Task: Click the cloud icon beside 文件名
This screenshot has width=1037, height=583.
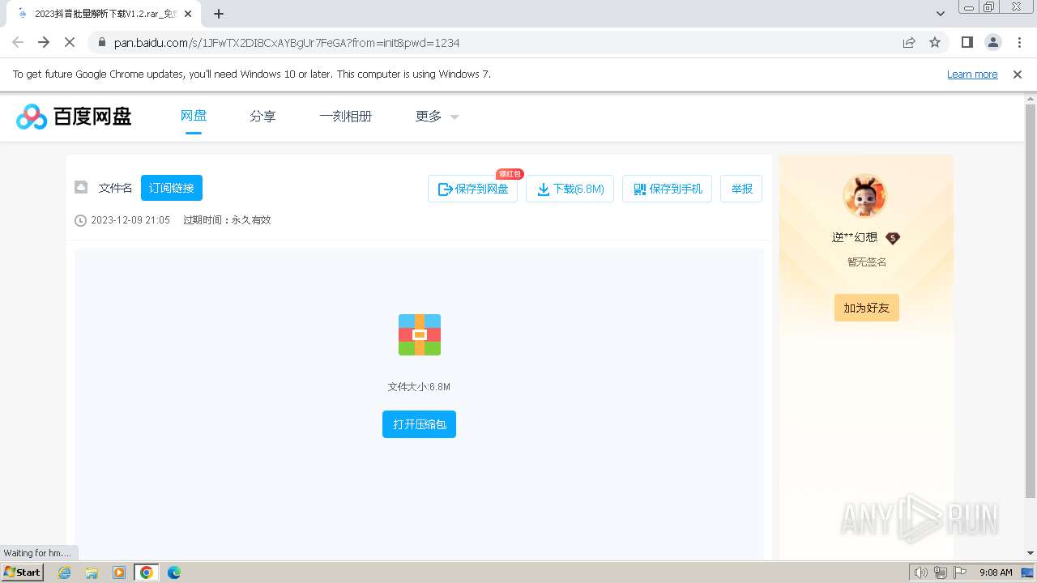Action: [x=81, y=187]
